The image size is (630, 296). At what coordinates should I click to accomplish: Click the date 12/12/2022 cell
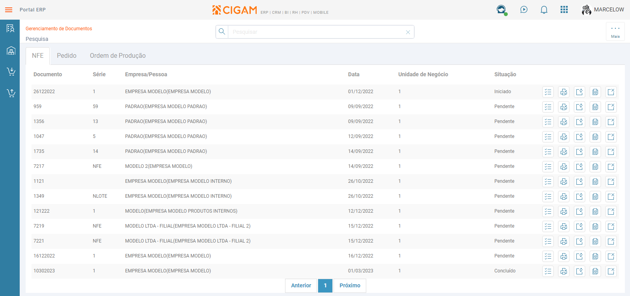click(361, 211)
